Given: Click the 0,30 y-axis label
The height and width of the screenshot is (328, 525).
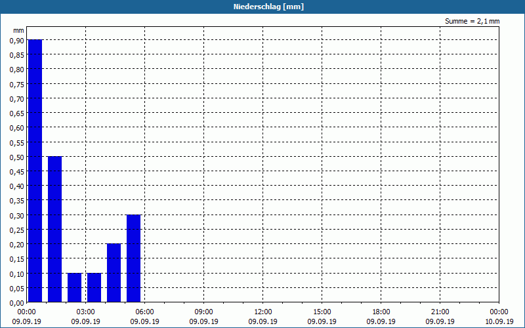Looking at the screenshot, I should [17, 216].
